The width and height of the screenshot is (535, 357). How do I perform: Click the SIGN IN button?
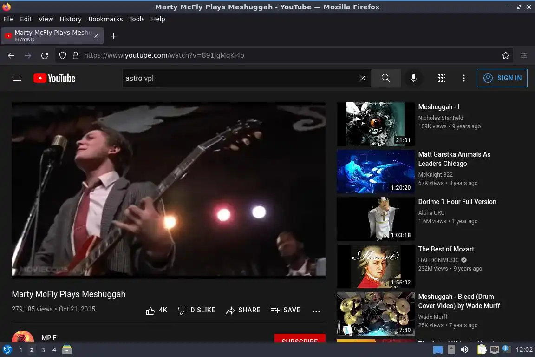point(502,78)
